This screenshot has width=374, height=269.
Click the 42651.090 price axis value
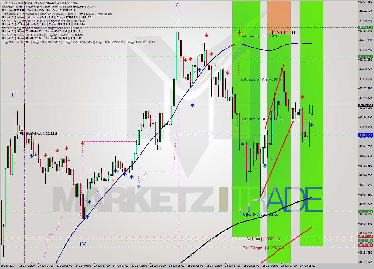point(366,40)
